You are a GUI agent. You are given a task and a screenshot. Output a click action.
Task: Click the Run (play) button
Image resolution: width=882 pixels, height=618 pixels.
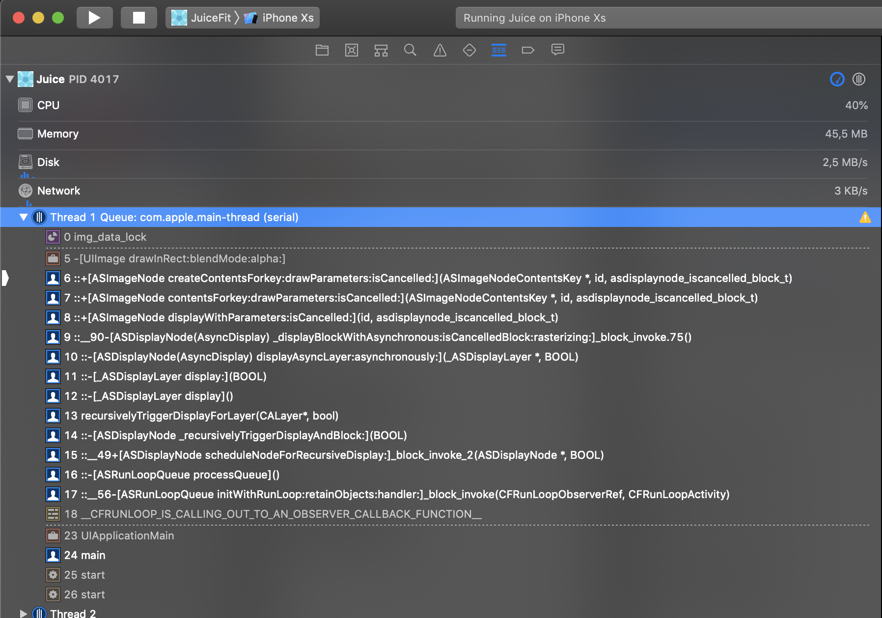tap(95, 18)
